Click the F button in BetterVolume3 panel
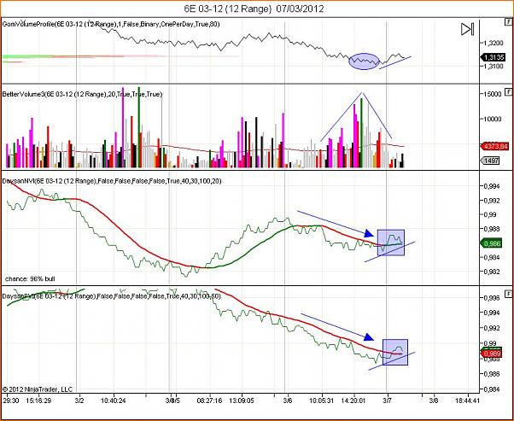514x421 pixels. pyautogui.click(x=508, y=91)
